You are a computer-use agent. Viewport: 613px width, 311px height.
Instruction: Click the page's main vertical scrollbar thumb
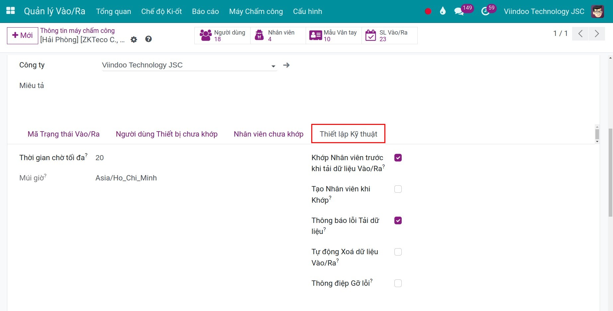[x=610, y=173]
